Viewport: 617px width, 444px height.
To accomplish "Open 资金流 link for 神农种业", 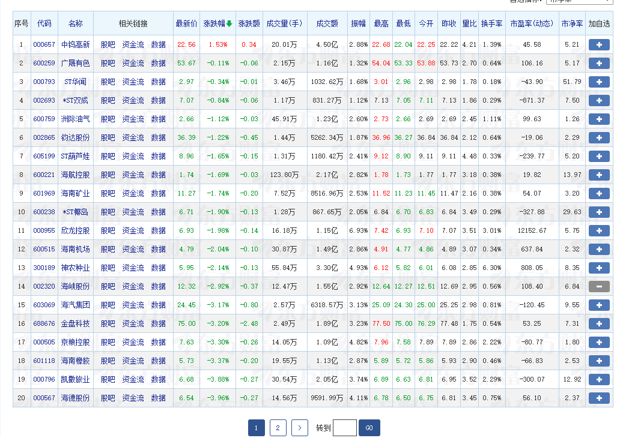I will pyautogui.click(x=133, y=268).
